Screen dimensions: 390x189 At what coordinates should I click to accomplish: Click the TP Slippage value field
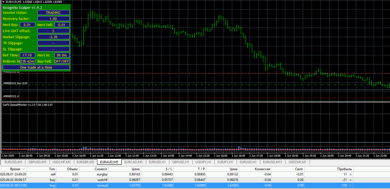(x=54, y=43)
